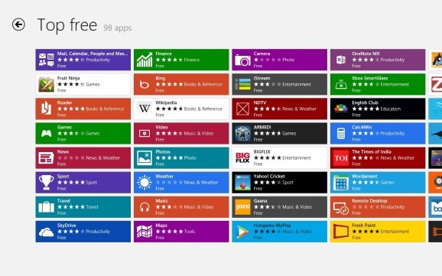Click the "English Club" app title
The height and width of the screenshot is (276, 442).
click(x=365, y=102)
